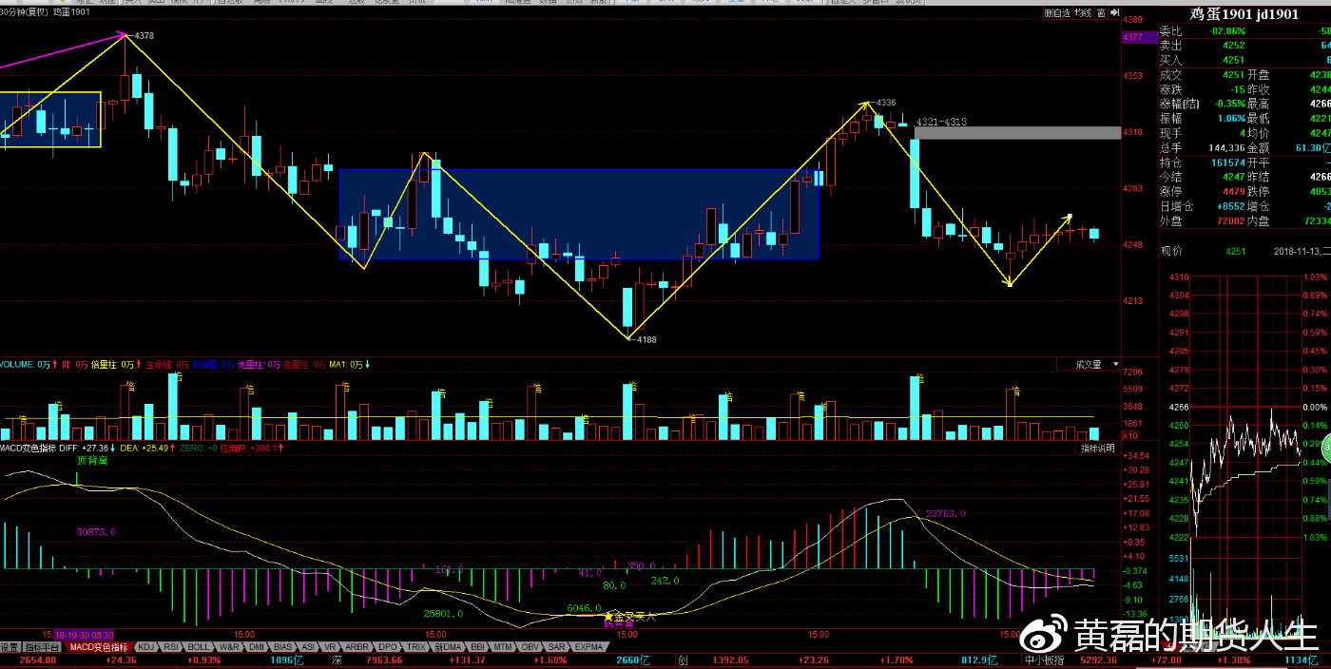This screenshot has height=669, width=1331.
Task: Switch to the ARBR indicator tab
Action: [357, 647]
